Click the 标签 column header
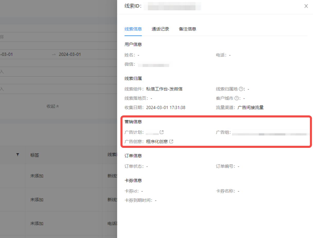This screenshot has height=238, width=313. [x=35, y=155]
